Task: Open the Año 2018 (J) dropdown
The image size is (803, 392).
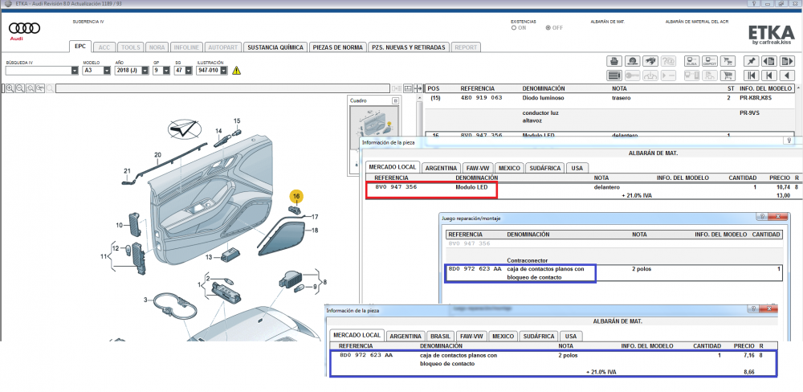Action: [x=145, y=70]
